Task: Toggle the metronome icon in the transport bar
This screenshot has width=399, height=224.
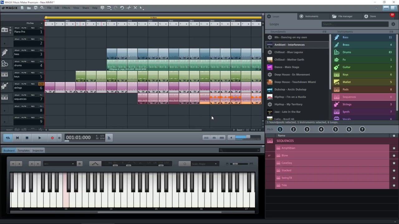Action: pyautogui.click(x=109, y=138)
